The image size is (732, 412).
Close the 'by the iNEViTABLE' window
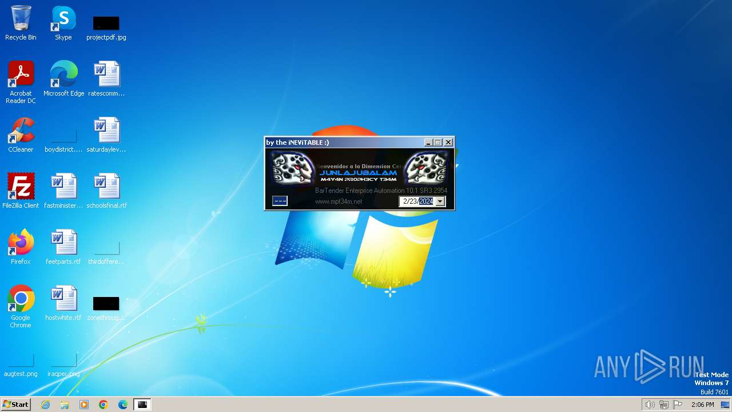[448, 142]
